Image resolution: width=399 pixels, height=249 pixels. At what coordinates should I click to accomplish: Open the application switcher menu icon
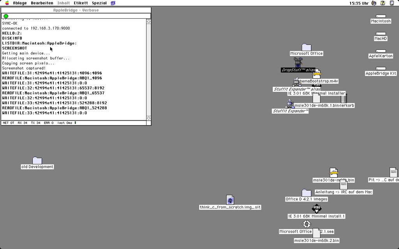(392, 3)
